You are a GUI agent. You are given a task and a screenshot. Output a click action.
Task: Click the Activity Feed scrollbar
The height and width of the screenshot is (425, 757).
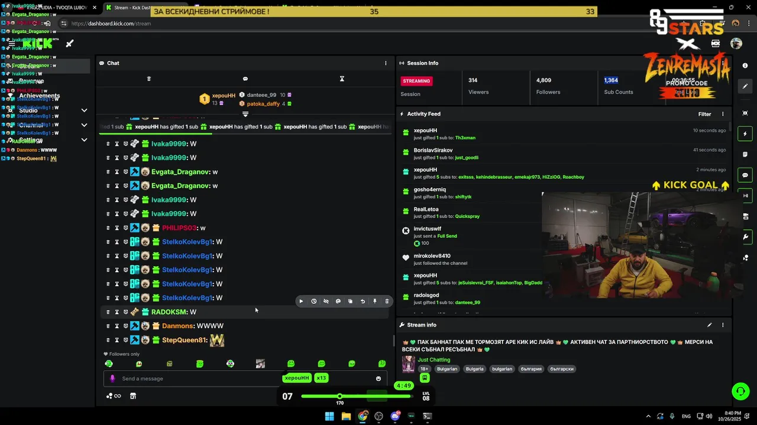[x=730, y=126]
